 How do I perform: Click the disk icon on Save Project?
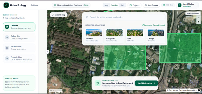click(146, 5)
